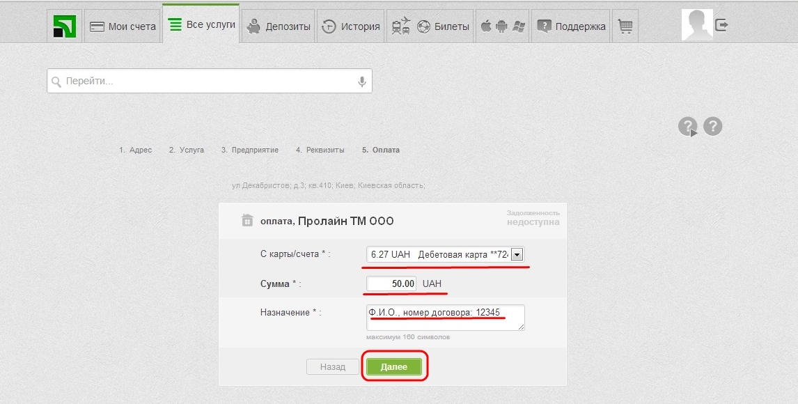Image resolution: width=798 pixels, height=404 pixels.
Task: Click the Перейти search field
Action: [x=210, y=81]
